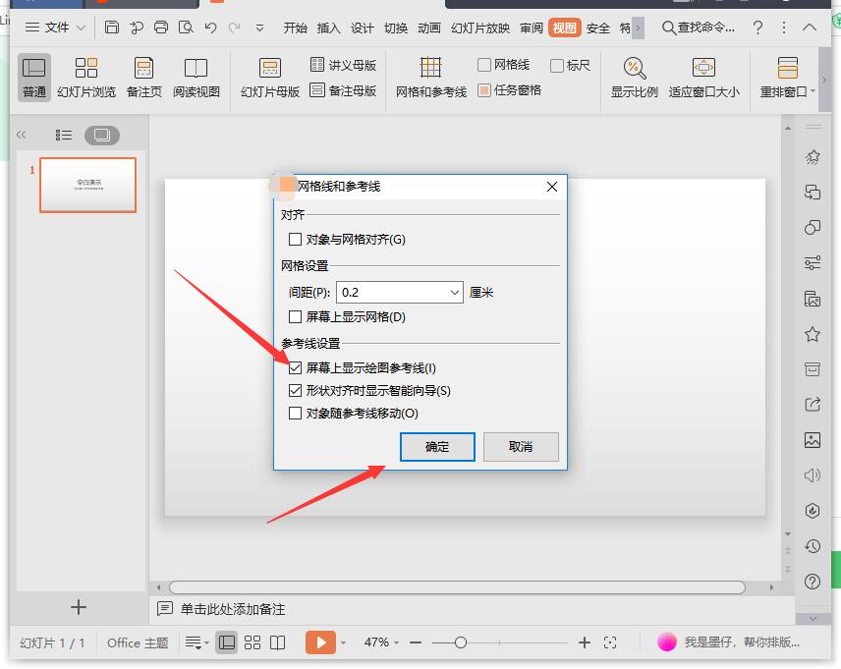This screenshot has height=669, width=841.
Task: Switch to Notes Page (备注页) view
Action: point(143,77)
